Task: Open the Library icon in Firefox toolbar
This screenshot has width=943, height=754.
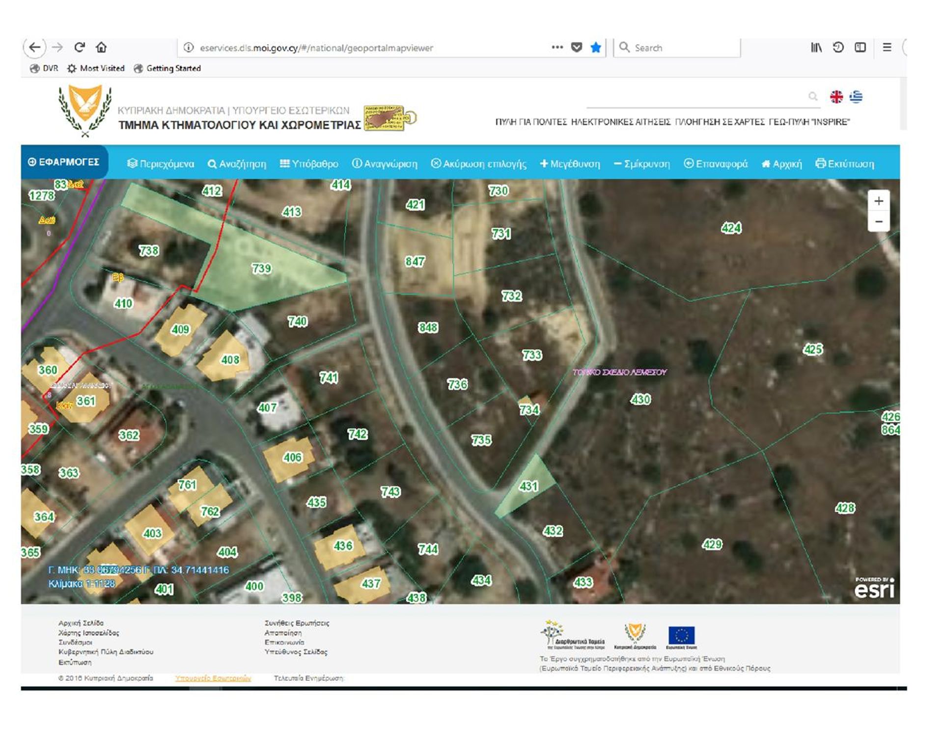Action: (x=816, y=47)
